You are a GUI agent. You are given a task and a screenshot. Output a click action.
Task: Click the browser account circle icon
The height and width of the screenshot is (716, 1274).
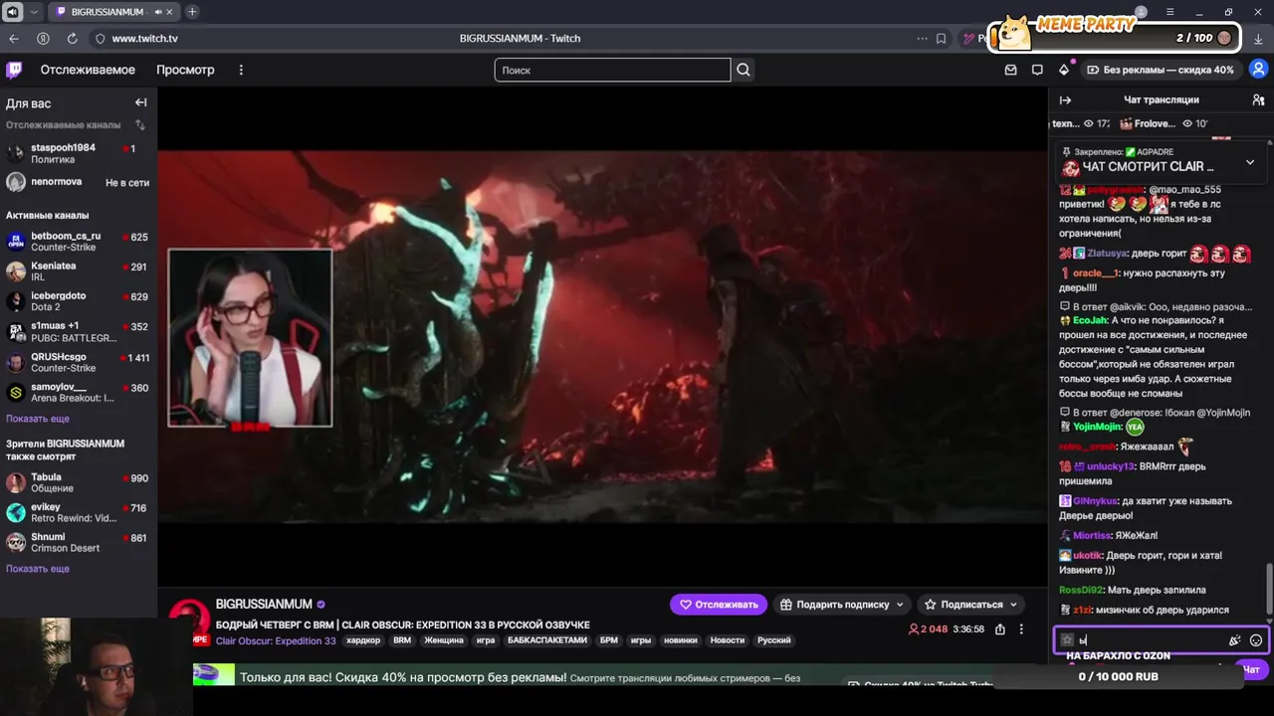43,38
